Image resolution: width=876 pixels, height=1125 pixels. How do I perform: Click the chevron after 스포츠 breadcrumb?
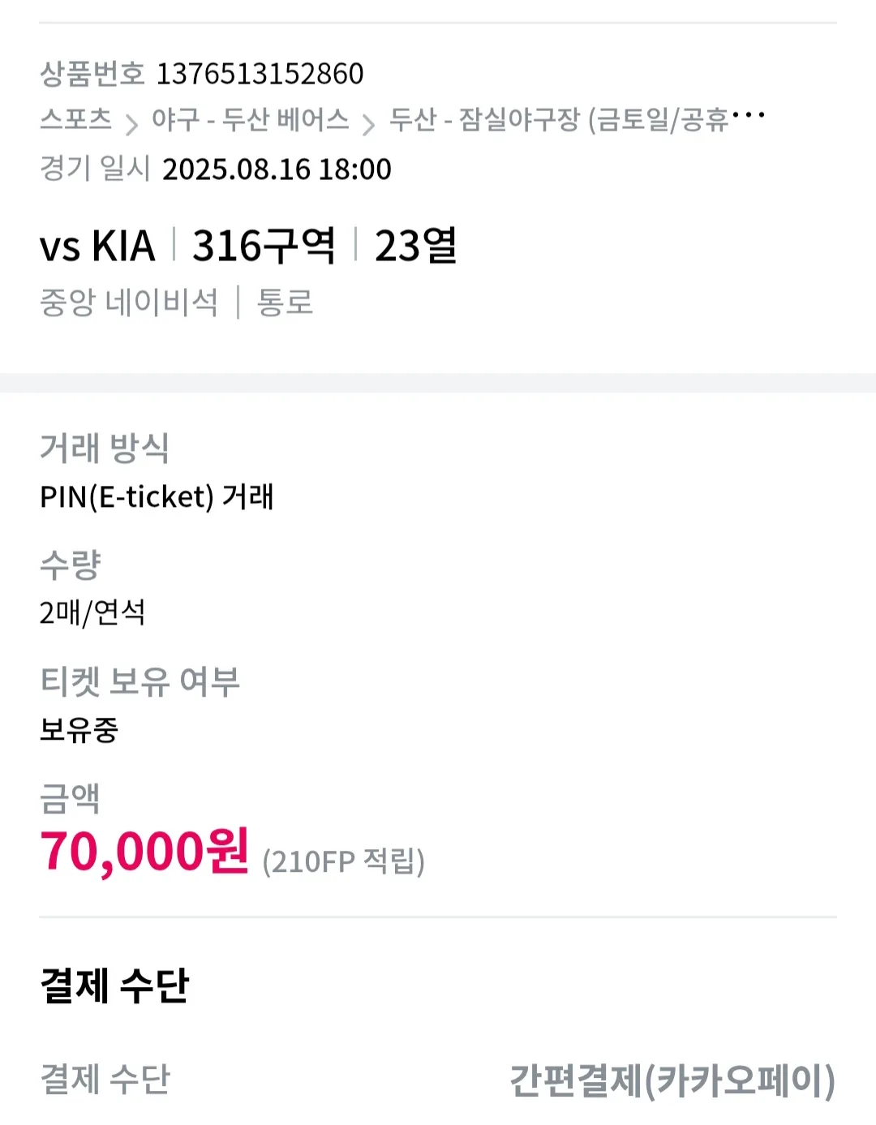tap(131, 122)
